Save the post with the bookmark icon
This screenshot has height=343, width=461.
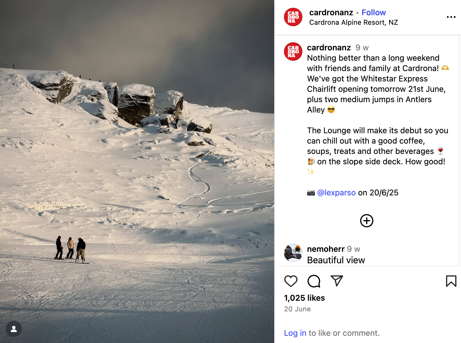pos(451,281)
